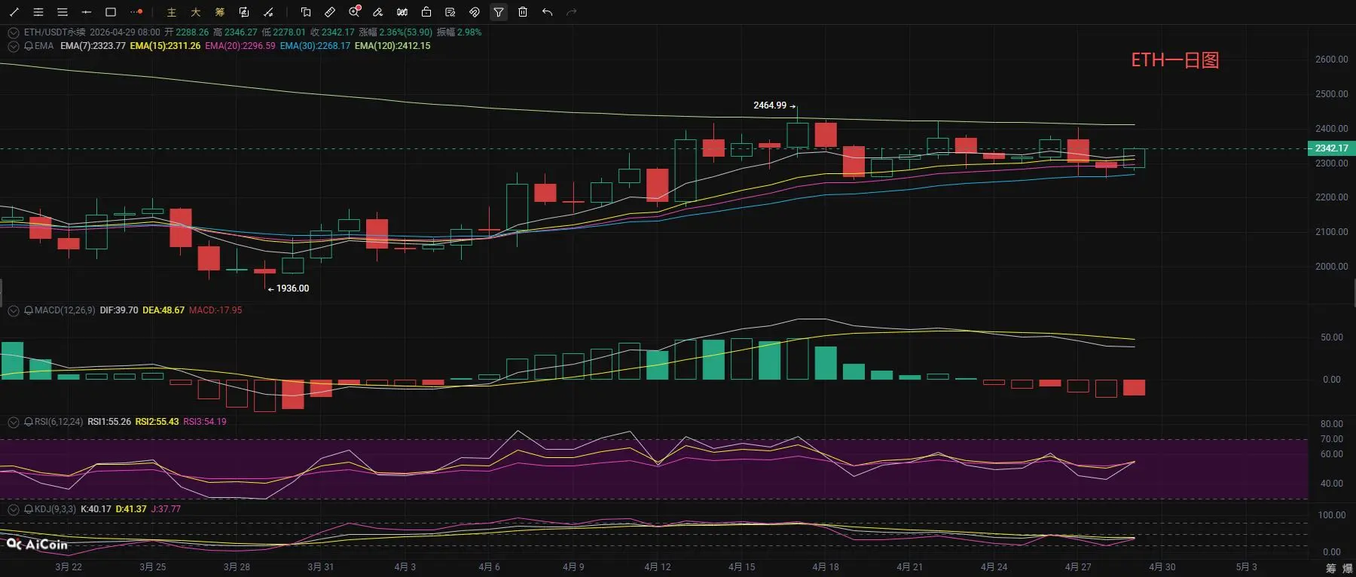Click the EMA(7):2323.77 value
The image size is (1356, 577).
coord(93,46)
